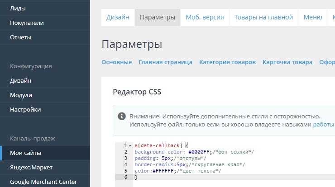
Task: Go to the Карточка товара settings link
Action: (x=287, y=62)
